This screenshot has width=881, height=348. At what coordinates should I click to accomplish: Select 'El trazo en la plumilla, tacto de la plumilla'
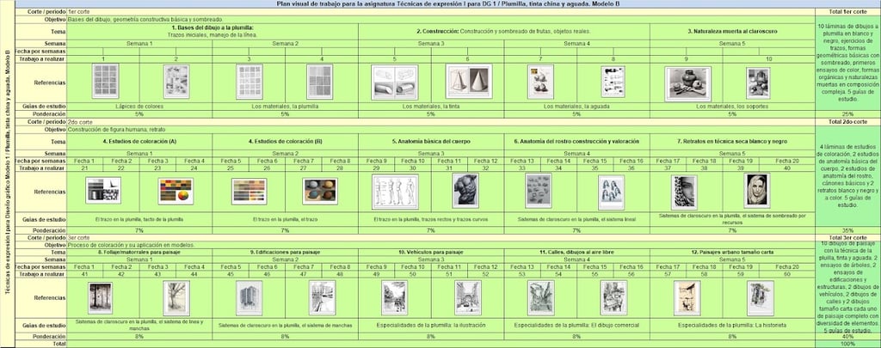139,218
